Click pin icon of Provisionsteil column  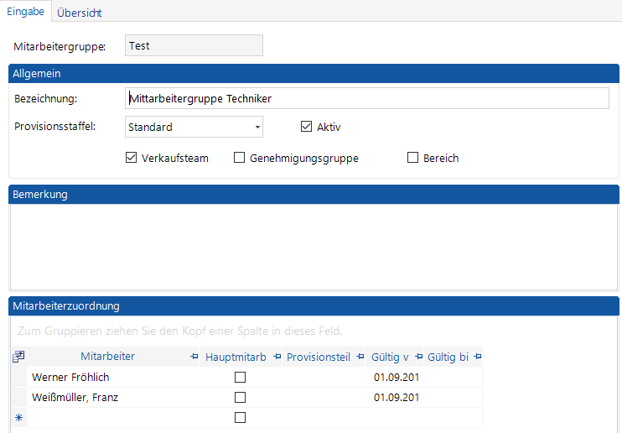coord(360,357)
